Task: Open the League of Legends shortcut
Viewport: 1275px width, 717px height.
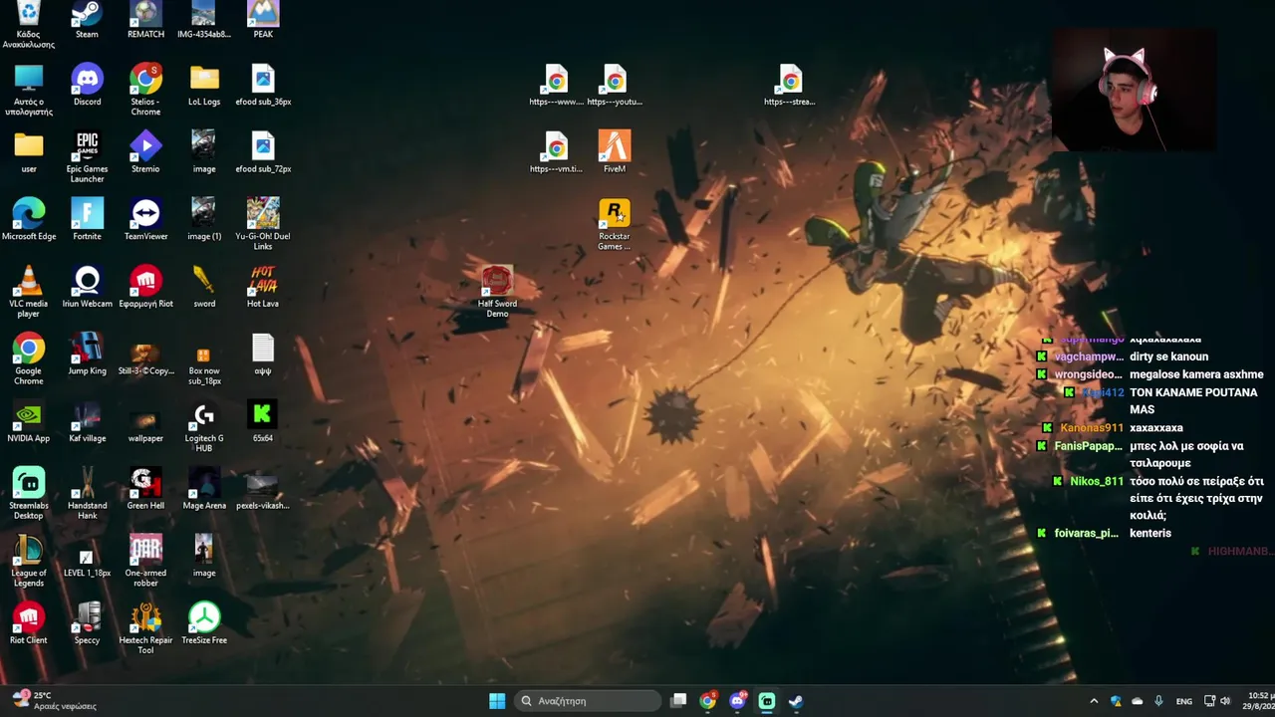Action: pos(29,561)
